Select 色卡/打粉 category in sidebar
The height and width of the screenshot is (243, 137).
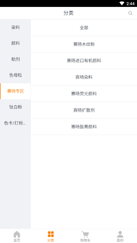pyautogui.click(x=15, y=123)
